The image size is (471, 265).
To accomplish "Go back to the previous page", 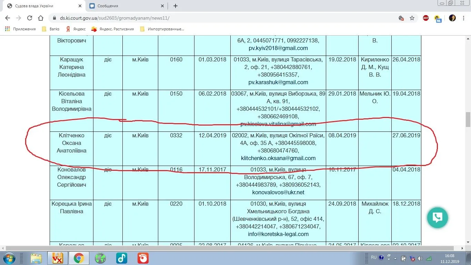I will click(x=8, y=18).
